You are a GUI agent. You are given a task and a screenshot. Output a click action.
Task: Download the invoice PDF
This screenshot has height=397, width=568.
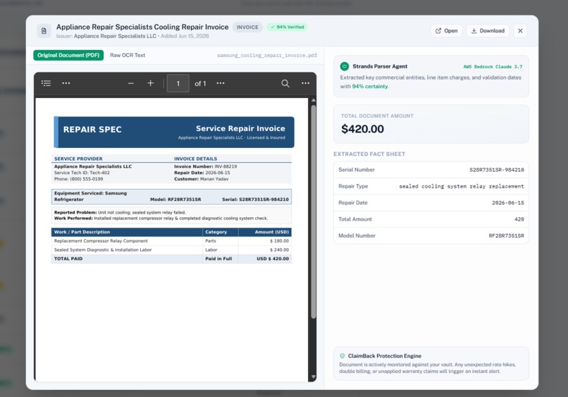488,31
